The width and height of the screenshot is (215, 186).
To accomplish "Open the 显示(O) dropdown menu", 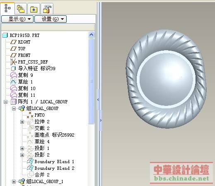I will click(17, 19).
